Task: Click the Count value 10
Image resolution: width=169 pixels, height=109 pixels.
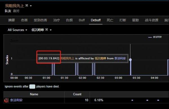Action: 86,100
